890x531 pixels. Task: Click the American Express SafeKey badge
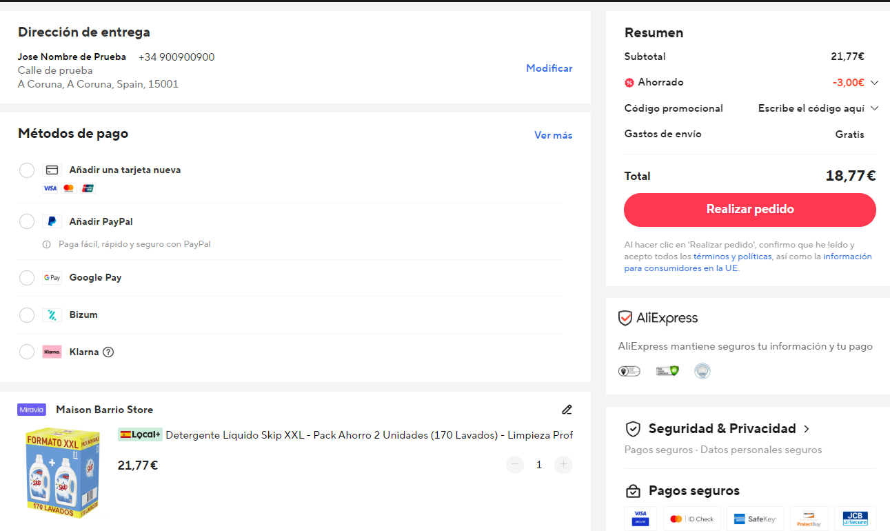point(756,518)
